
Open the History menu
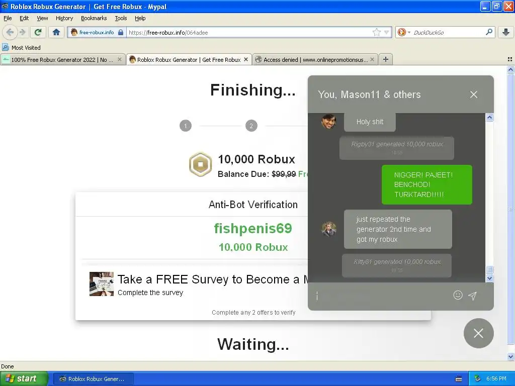(x=64, y=18)
